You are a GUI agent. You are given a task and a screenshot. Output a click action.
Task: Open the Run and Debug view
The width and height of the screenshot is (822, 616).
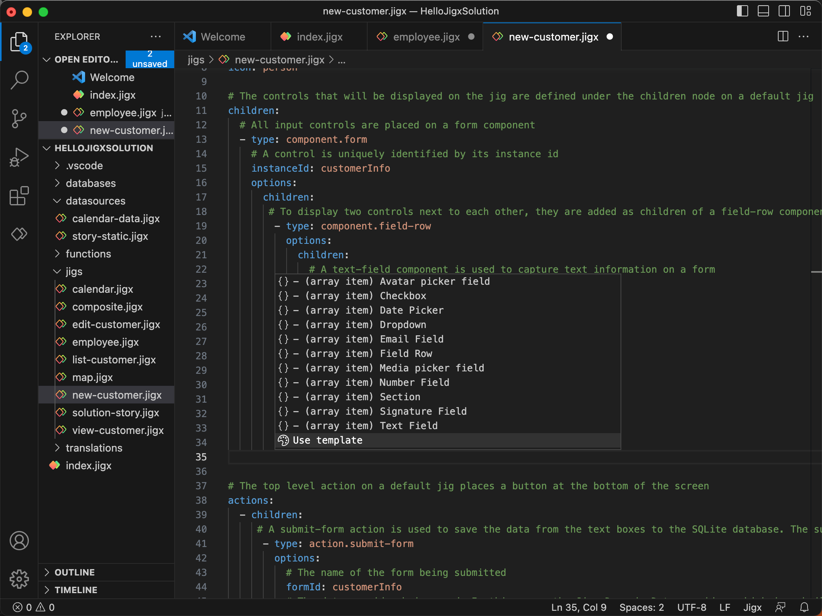pyautogui.click(x=19, y=157)
